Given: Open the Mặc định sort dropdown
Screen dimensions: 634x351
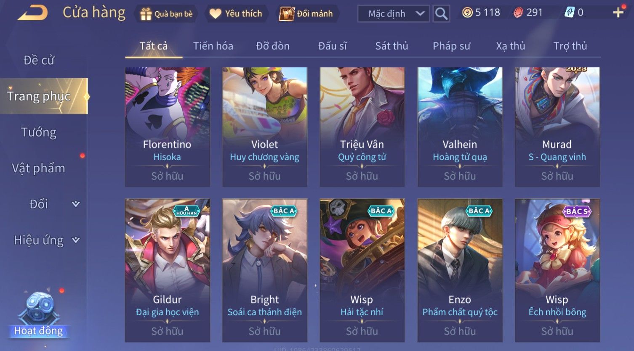Looking at the screenshot, I should [393, 14].
